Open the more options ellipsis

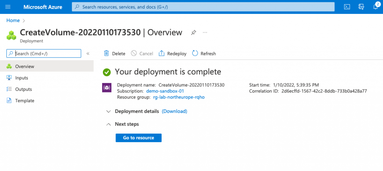click(205, 33)
